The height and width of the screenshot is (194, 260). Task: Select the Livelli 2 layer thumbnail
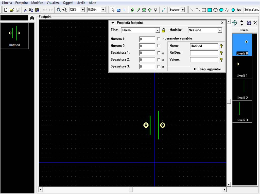point(242,89)
